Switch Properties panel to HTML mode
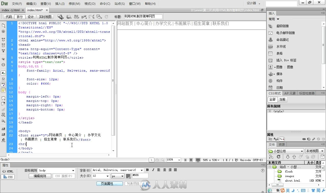 (8, 171)
